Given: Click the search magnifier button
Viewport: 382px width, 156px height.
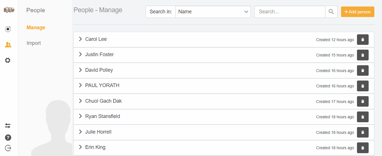Looking at the screenshot, I should (331, 12).
